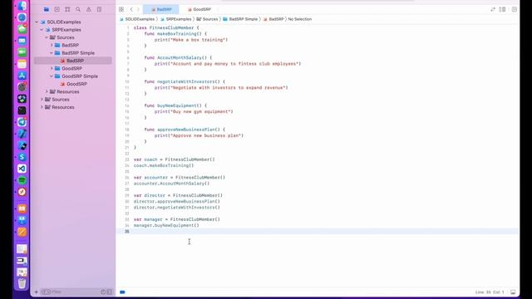The image size is (532, 299).
Task: Go back in editor history
Action: point(131,9)
